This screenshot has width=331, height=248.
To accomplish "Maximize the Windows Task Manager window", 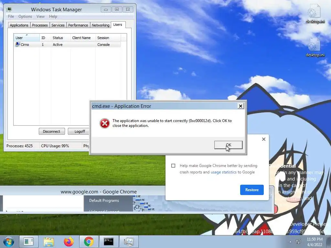I will (x=117, y=9).
